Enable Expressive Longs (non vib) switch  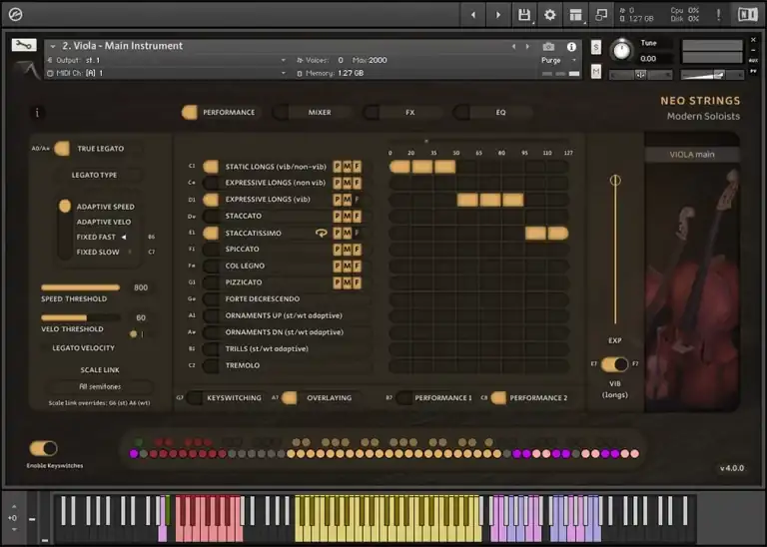coord(211,183)
